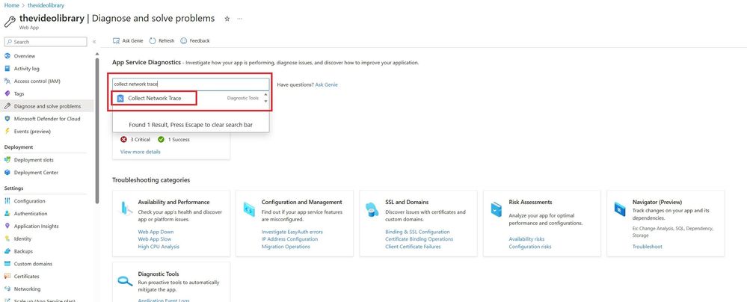The image size is (747, 302).
Task: Open the Configuration risks link
Action: 529,247
